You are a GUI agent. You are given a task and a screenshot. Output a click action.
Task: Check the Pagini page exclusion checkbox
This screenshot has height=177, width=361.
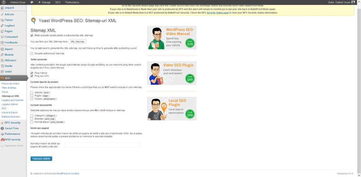click(32, 96)
